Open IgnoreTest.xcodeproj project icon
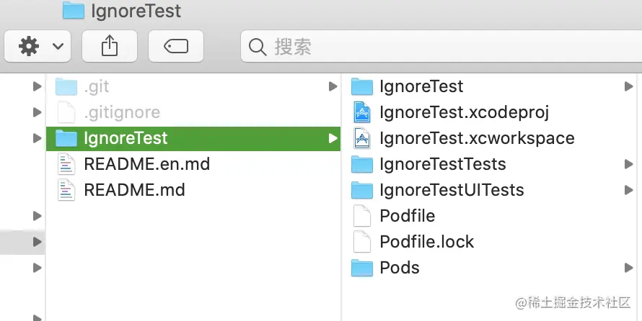Viewport: 642px width, 321px height. click(x=361, y=112)
